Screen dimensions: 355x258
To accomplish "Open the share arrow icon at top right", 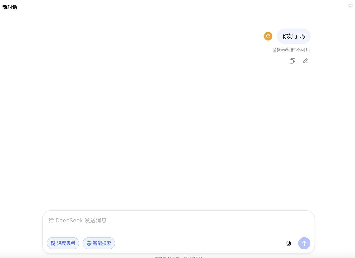I will pos(350,6).
